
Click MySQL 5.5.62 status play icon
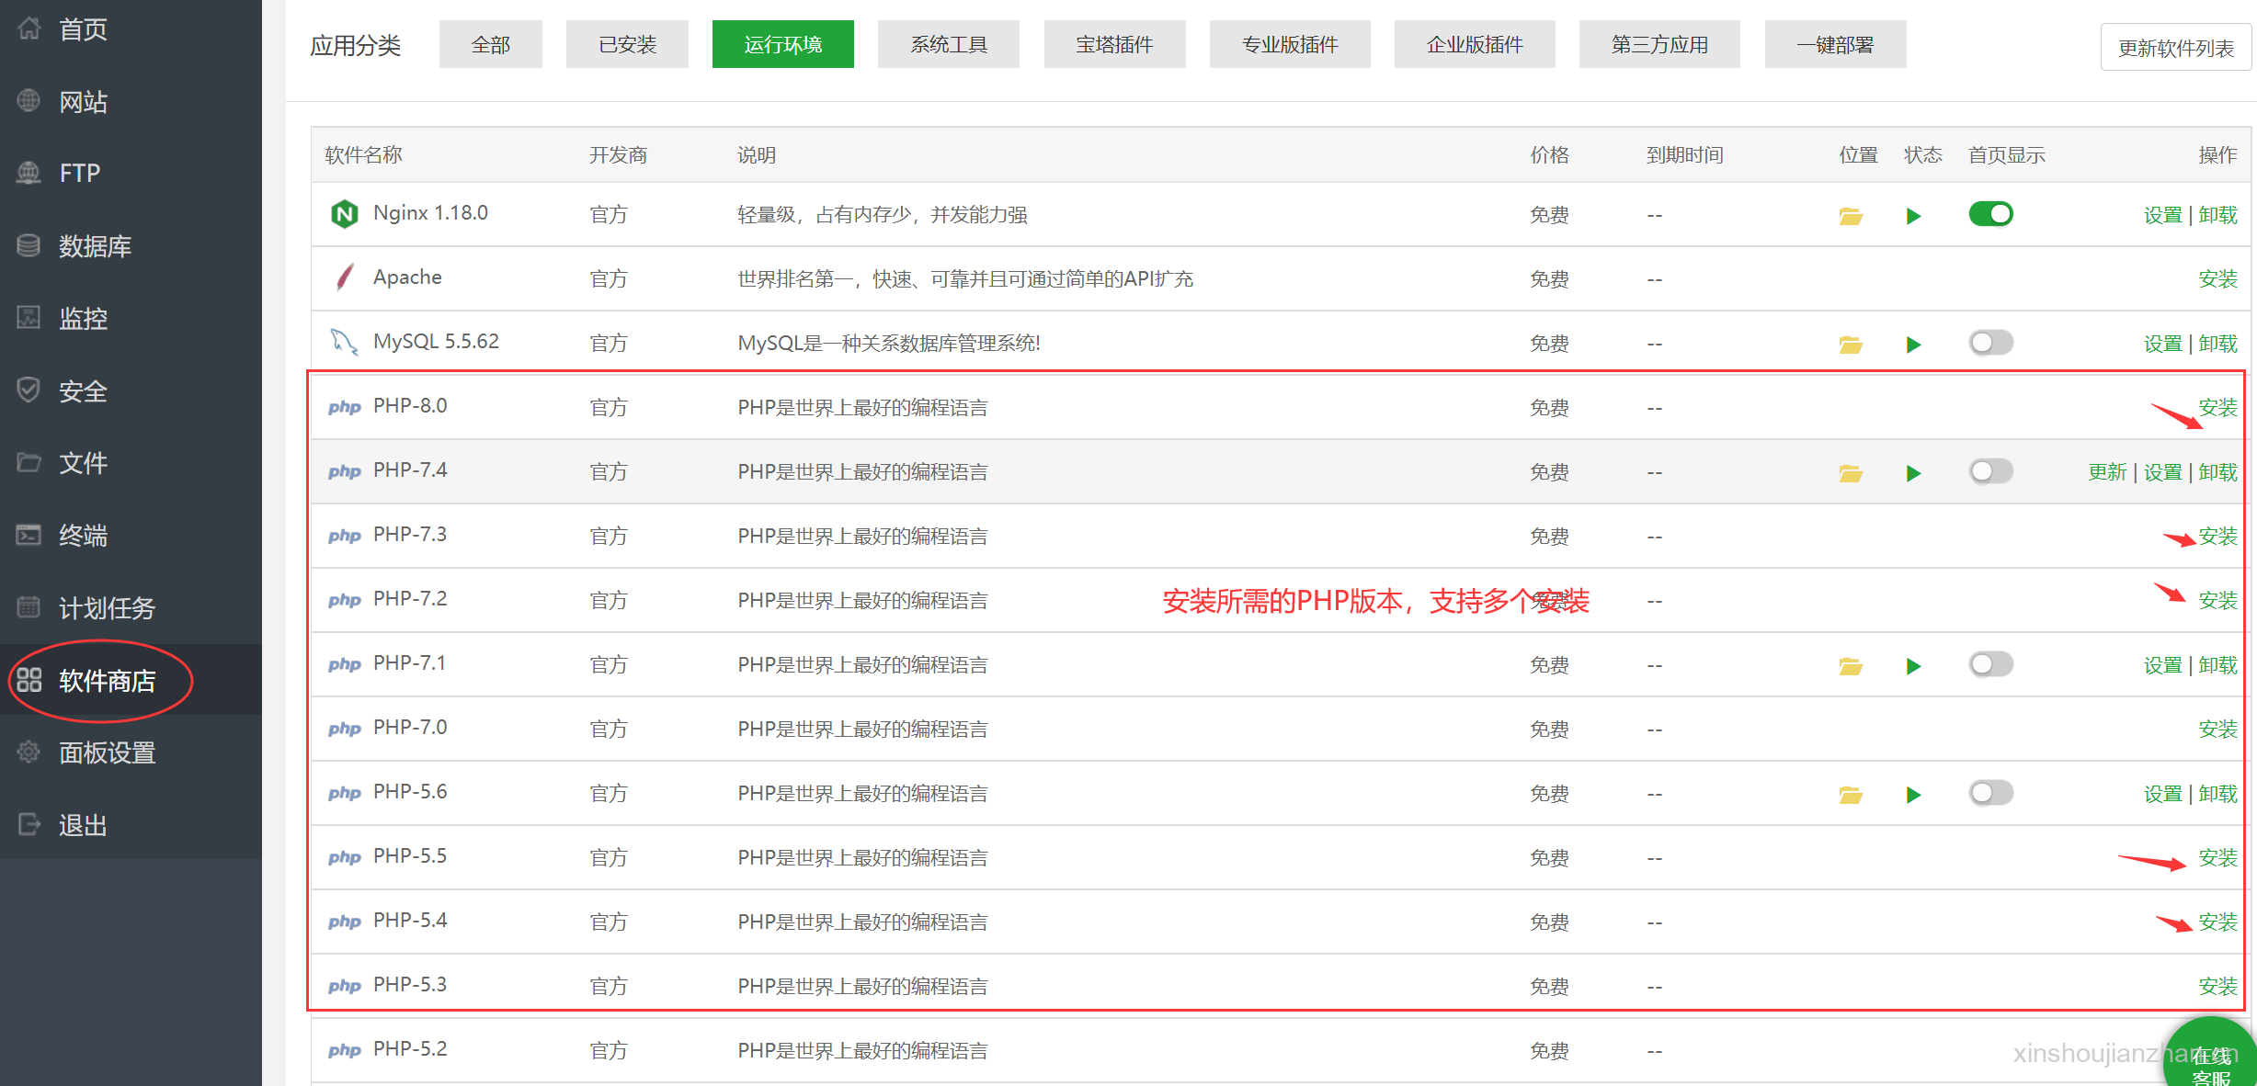click(x=1913, y=345)
